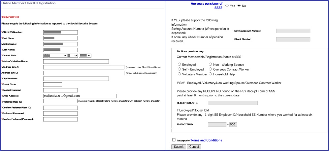Click '(Brgy / Subdivision / Municipality)' hint
329x151 pixels.
click(x=142, y=73)
